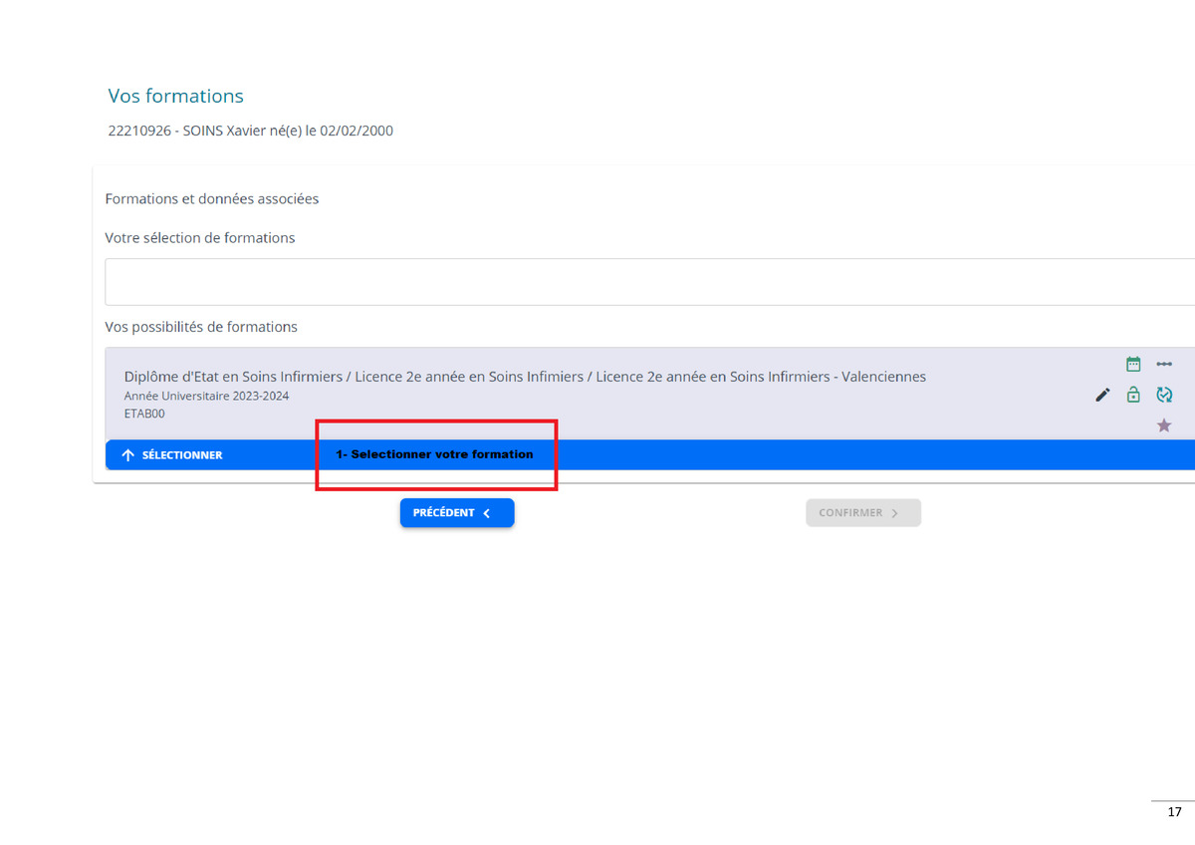Click the greyed CONFIRMER button

click(x=863, y=513)
